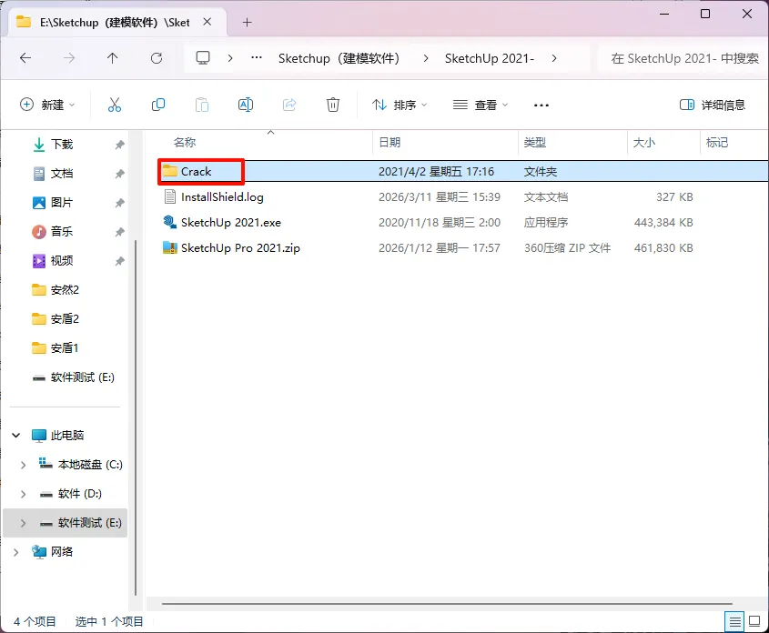Click the Paste clipboard icon

coord(201,105)
